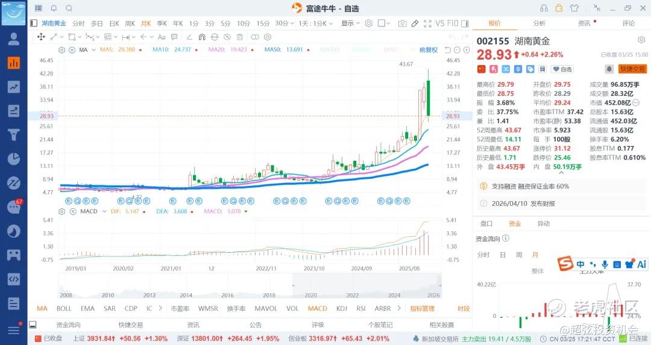Open the code editor sidebar icon
This screenshot has height=345, width=651.
coord(14,279)
